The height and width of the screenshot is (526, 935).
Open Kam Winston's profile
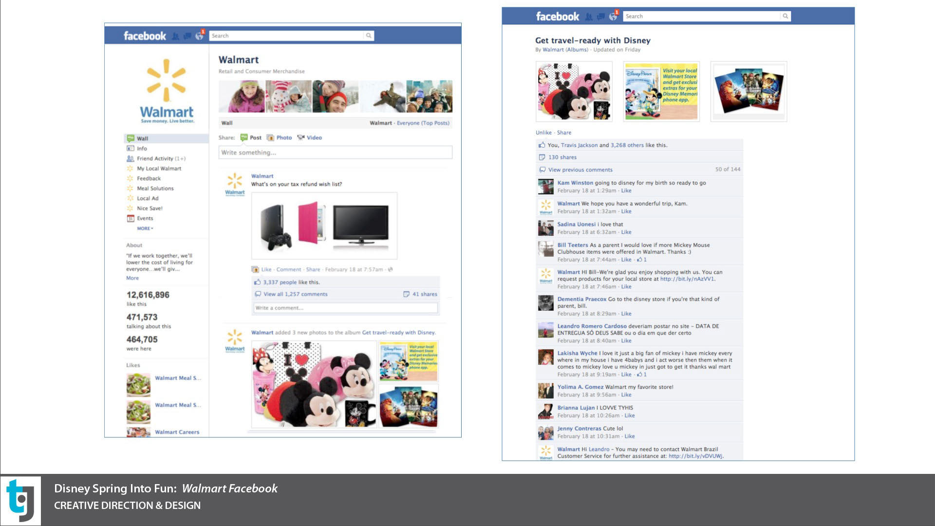(x=575, y=183)
